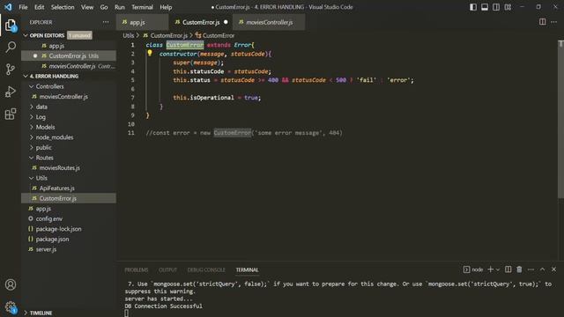Viewport: 564px width, 317px height.
Task: Click the Kill Terminal trash icon
Action: [519, 269]
